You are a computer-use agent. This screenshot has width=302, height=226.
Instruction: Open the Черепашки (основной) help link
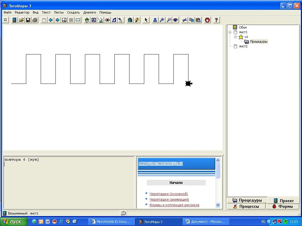(168, 194)
